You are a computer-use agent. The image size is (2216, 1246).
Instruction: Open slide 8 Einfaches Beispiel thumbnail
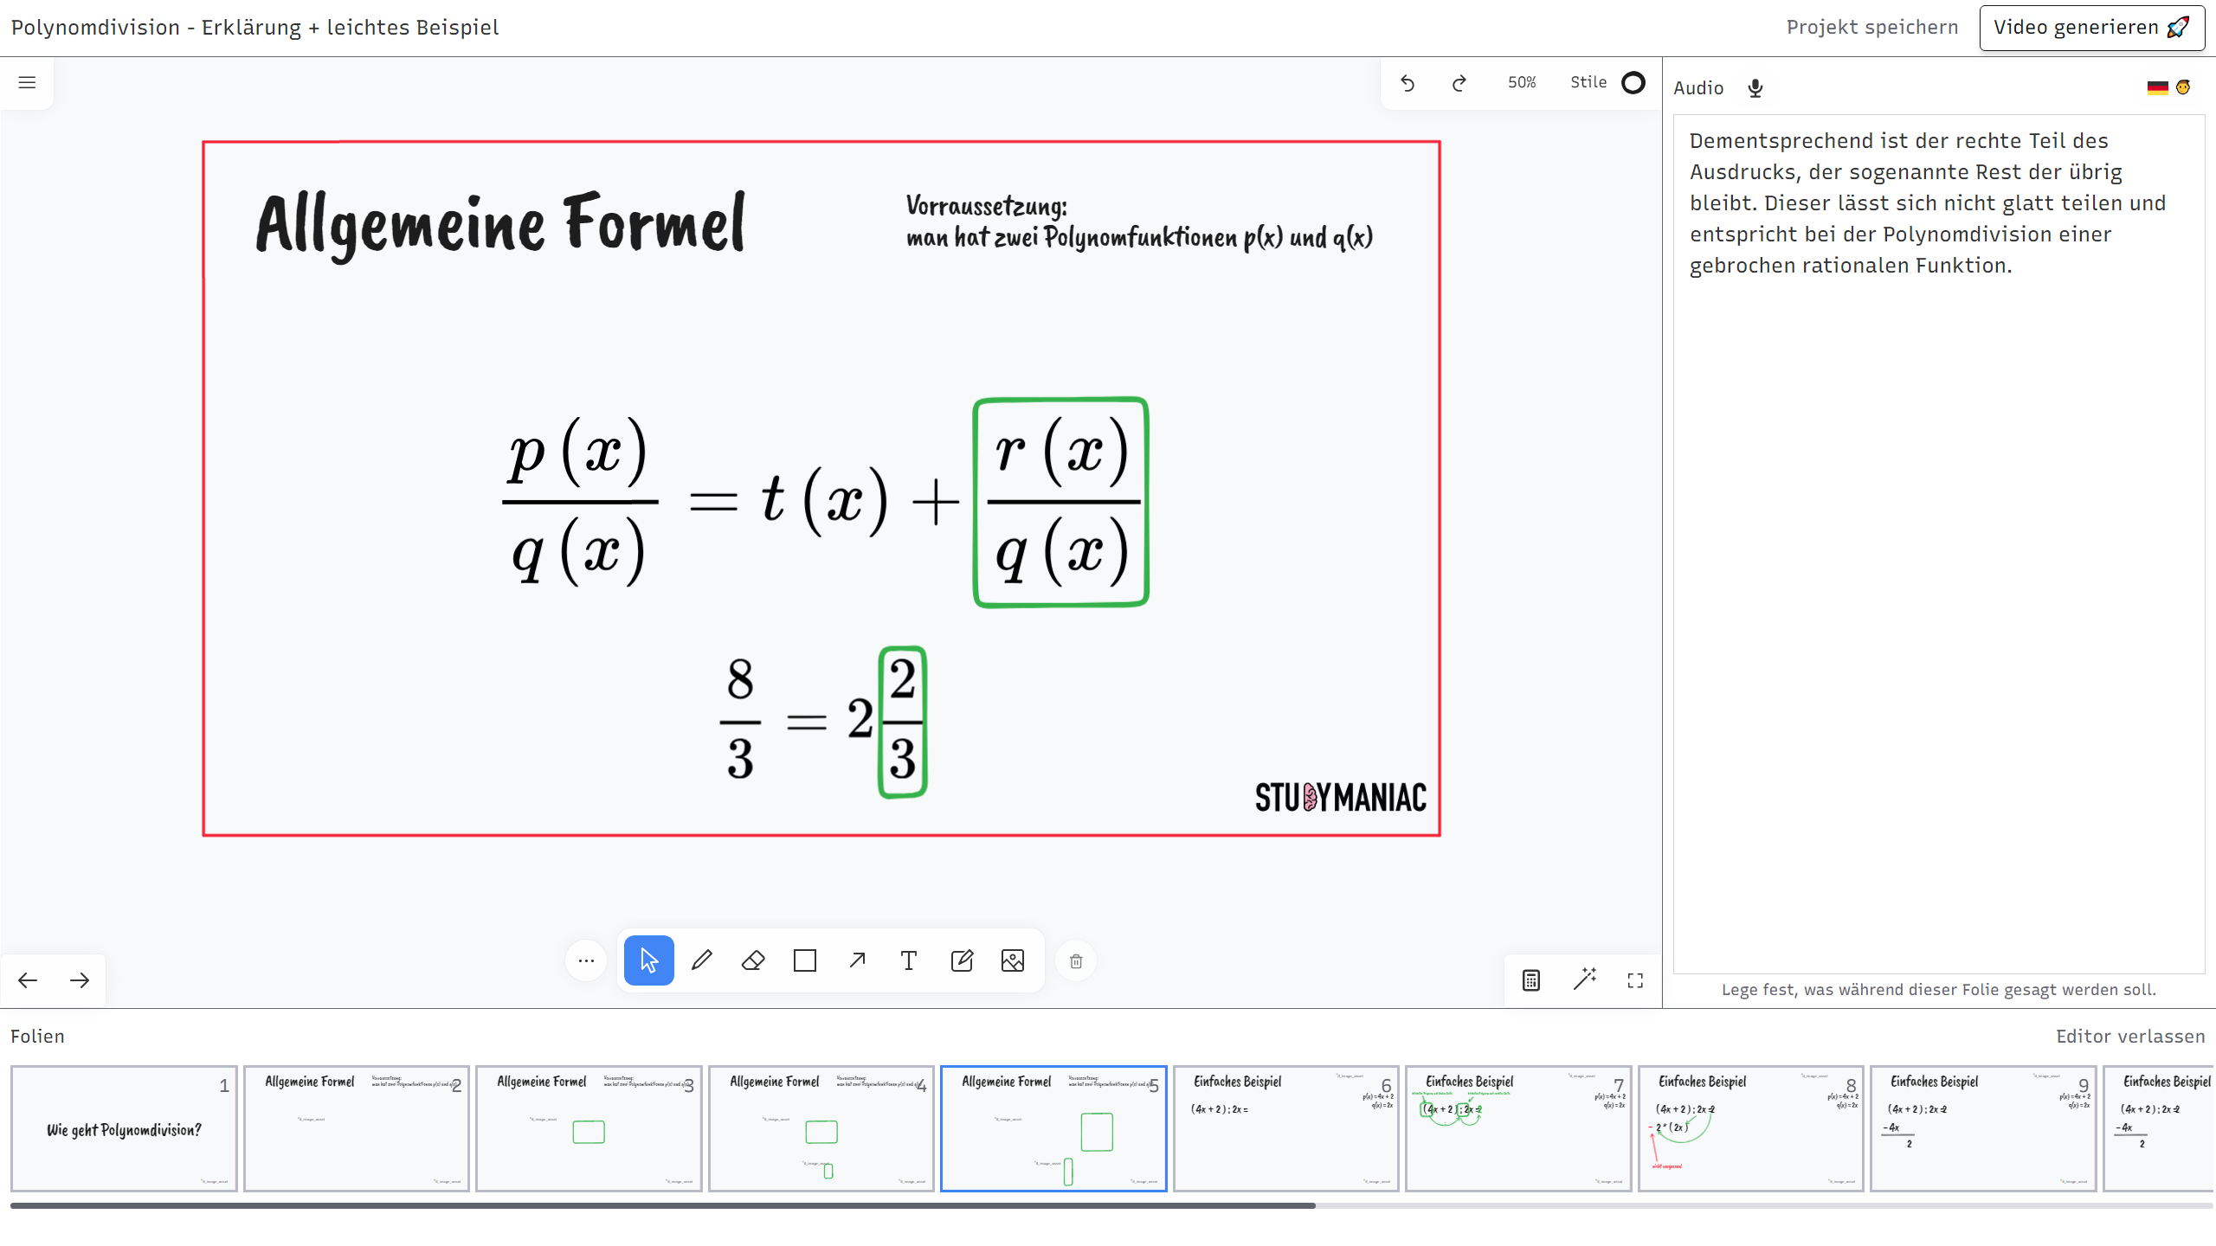1751,1128
